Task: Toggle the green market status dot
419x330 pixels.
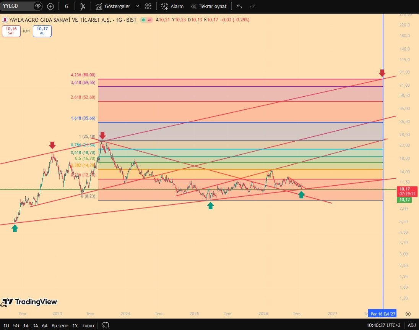Action: [143, 20]
